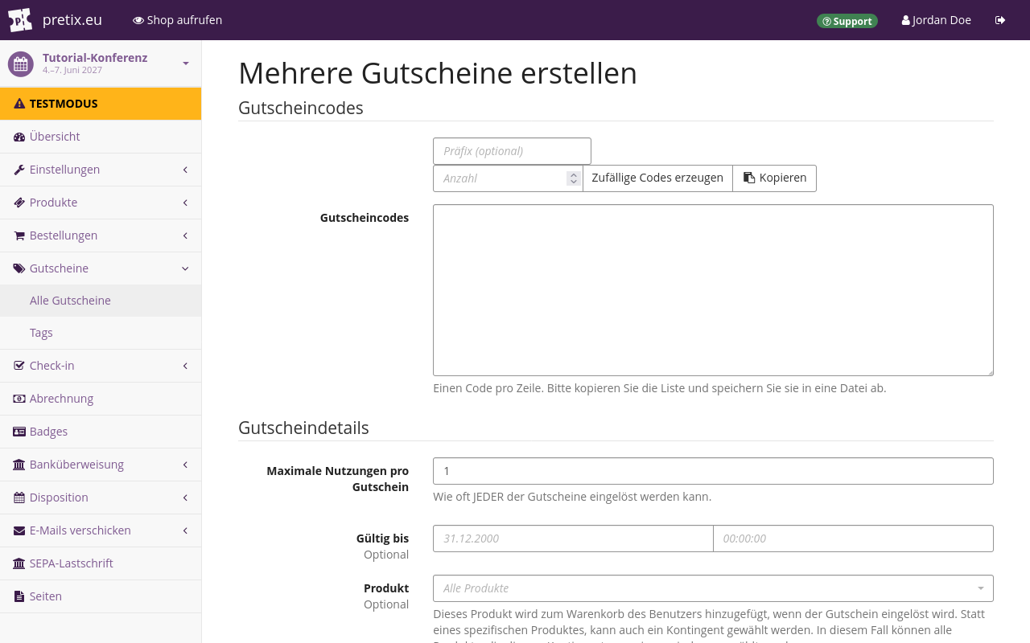Click the Übersicht dashboard icon

click(x=19, y=137)
